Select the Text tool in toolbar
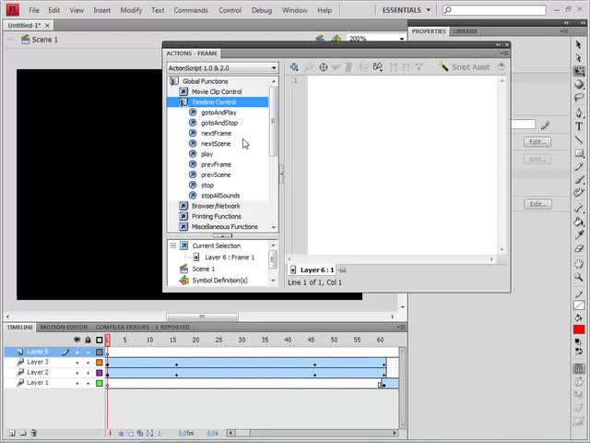This screenshot has width=590, height=443. coord(579,126)
